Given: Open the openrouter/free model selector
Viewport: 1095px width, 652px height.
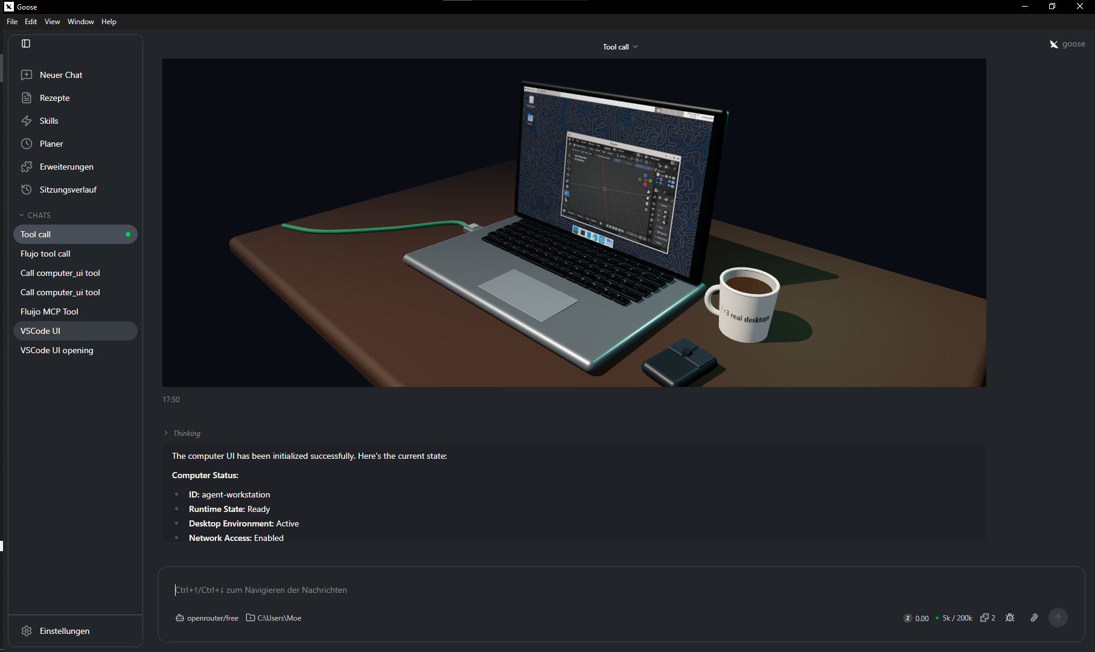Looking at the screenshot, I should [207, 618].
